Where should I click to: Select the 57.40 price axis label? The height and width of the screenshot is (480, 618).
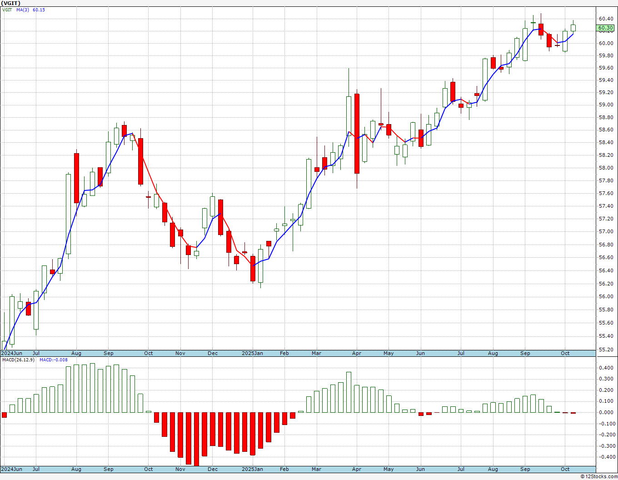(x=606, y=206)
